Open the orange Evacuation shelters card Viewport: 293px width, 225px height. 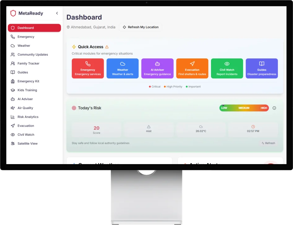click(x=192, y=68)
